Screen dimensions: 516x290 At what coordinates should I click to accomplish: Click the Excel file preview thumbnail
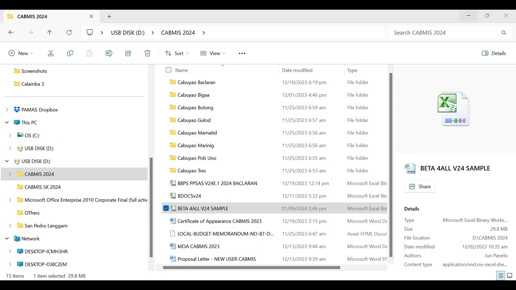(x=453, y=109)
